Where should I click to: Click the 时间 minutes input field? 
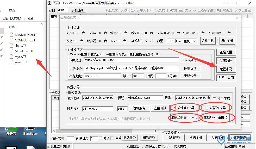(161, 76)
